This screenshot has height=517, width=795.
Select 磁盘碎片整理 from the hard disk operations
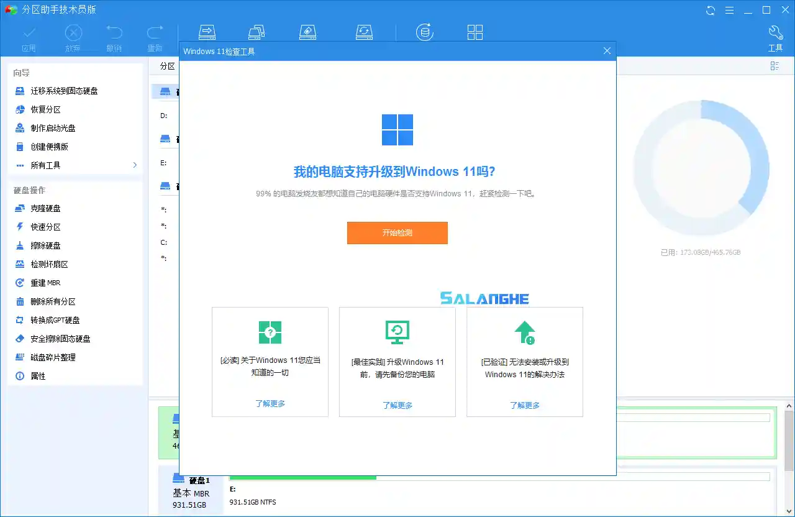point(45,357)
